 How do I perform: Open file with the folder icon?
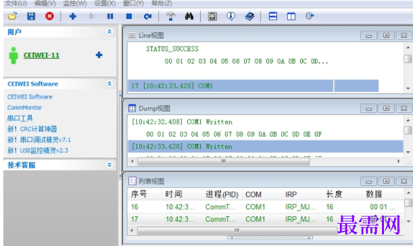[x=12, y=16]
